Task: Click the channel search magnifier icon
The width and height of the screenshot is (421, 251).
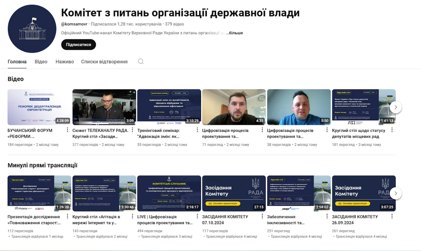Action: click(x=141, y=61)
